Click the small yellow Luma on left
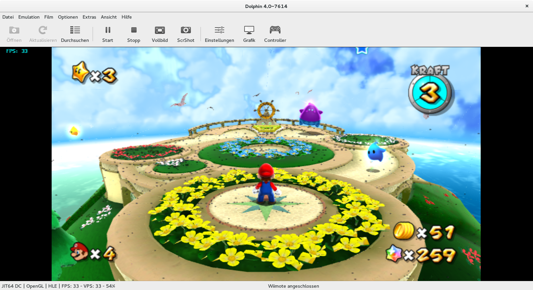 click(74, 131)
